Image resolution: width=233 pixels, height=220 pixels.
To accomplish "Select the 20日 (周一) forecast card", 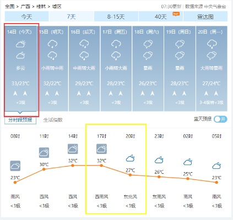I will click(x=212, y=69).
